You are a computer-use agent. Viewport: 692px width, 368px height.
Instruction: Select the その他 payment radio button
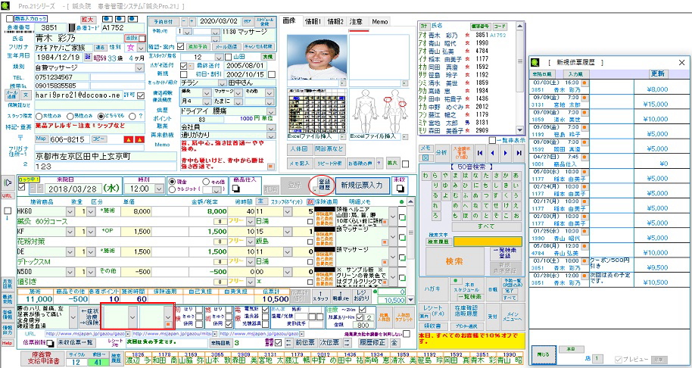[206, 182]
